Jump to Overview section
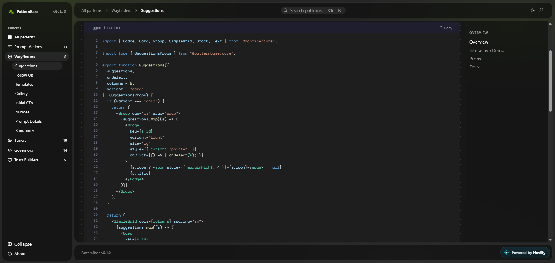The width and height of the screenshot is (555, 263). pos(479,42)
